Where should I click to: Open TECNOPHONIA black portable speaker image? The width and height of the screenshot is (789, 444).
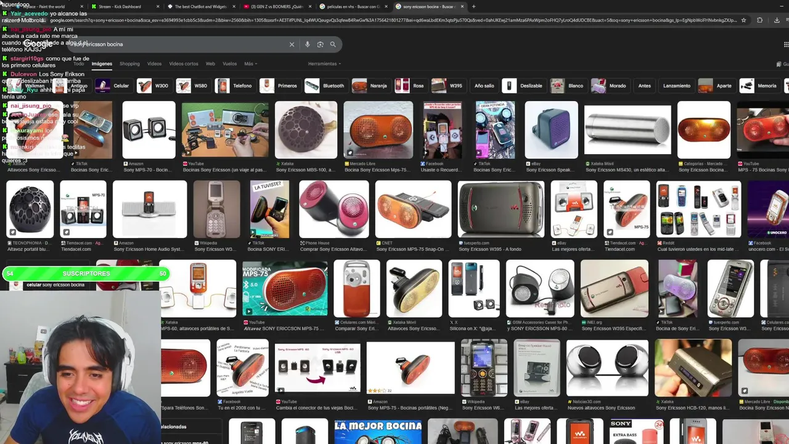[x=30, y=209]
